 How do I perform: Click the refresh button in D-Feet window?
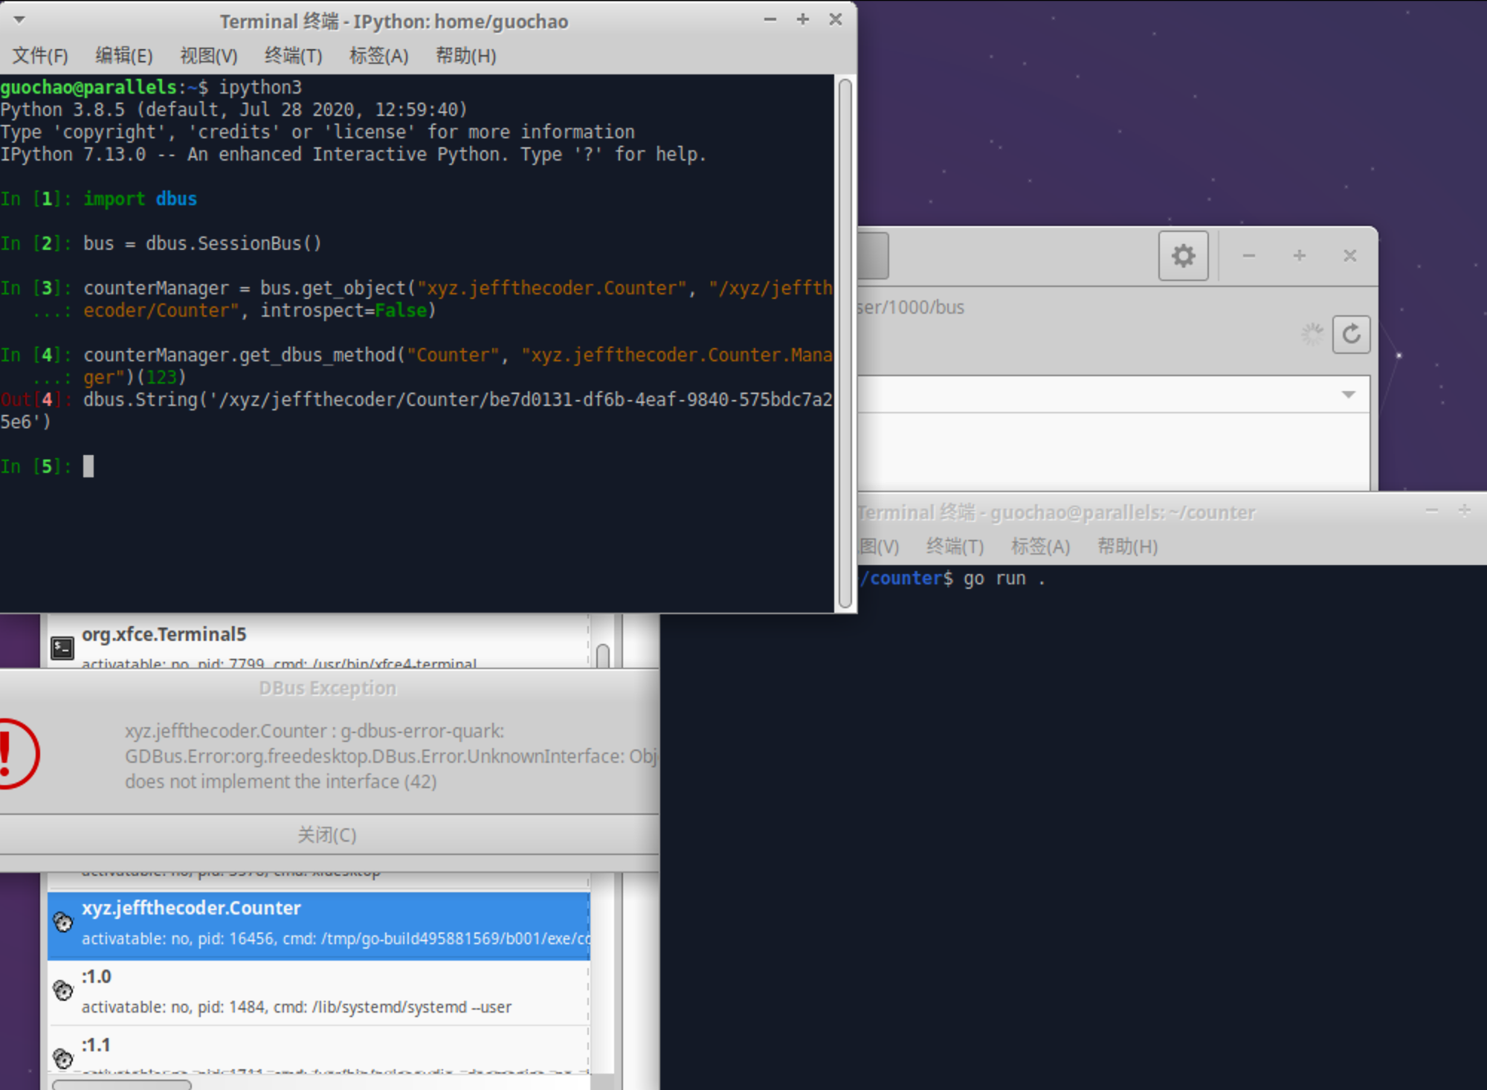[1351, 335]
